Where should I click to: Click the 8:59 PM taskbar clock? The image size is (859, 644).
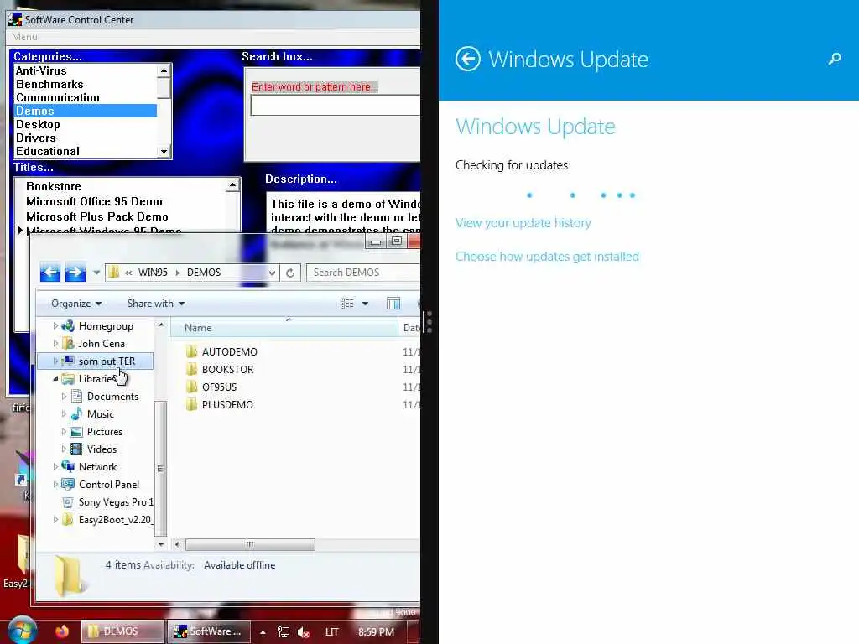[x=376, y=632]
